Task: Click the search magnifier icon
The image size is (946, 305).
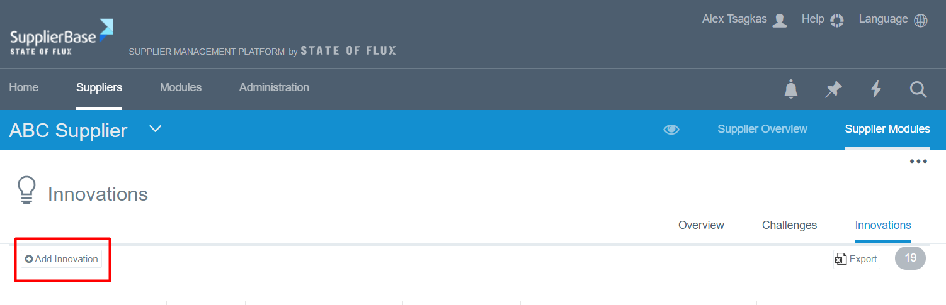Action: 918,89
